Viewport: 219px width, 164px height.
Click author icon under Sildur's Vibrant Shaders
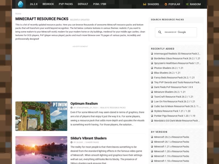(x=71, y=142)
